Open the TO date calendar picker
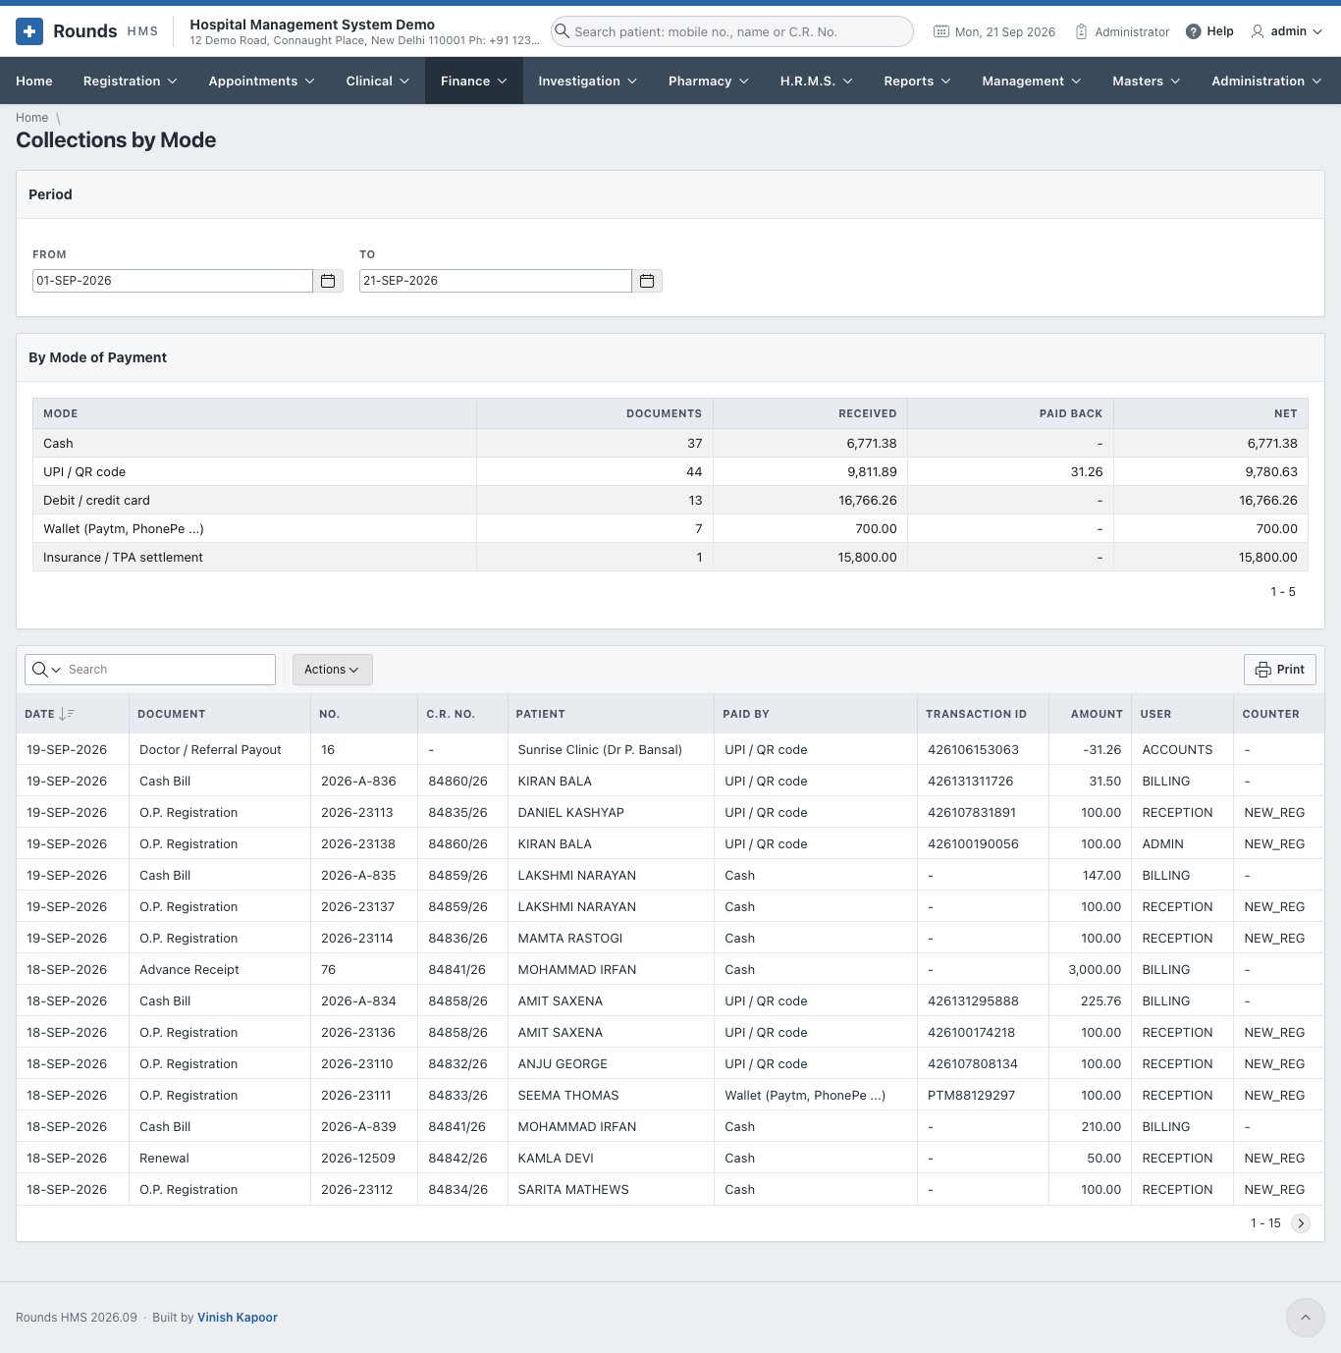Viewport: 1341px width, 1353px height. tap(647, 281)
